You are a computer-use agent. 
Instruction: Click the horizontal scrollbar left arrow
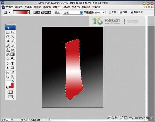point(51,120)
